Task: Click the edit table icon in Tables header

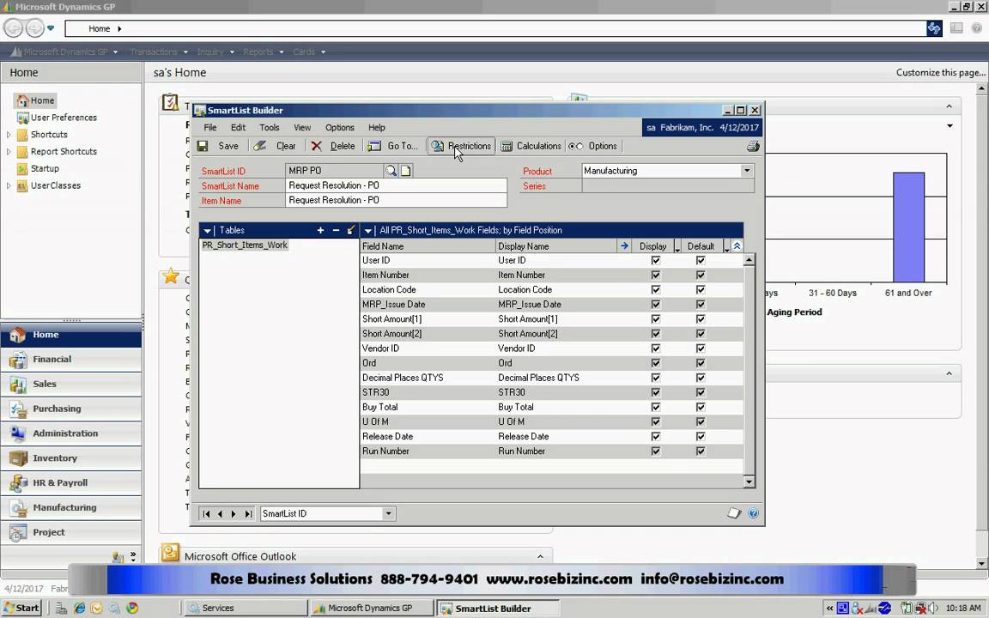Action: (351, 230)
